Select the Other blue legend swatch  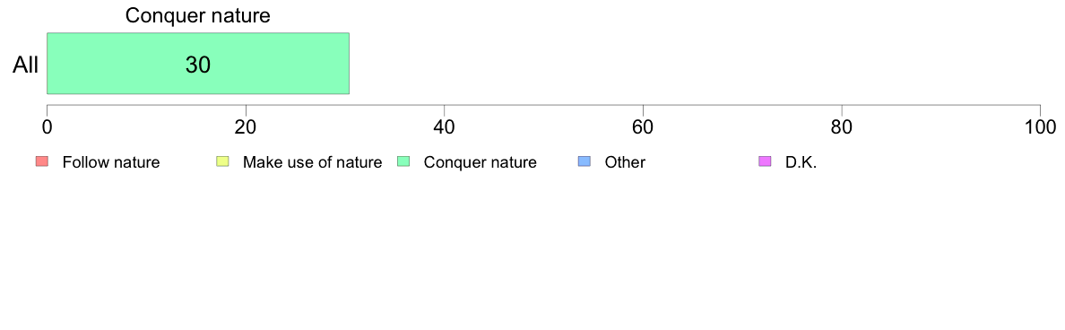(x=584, y=161)
